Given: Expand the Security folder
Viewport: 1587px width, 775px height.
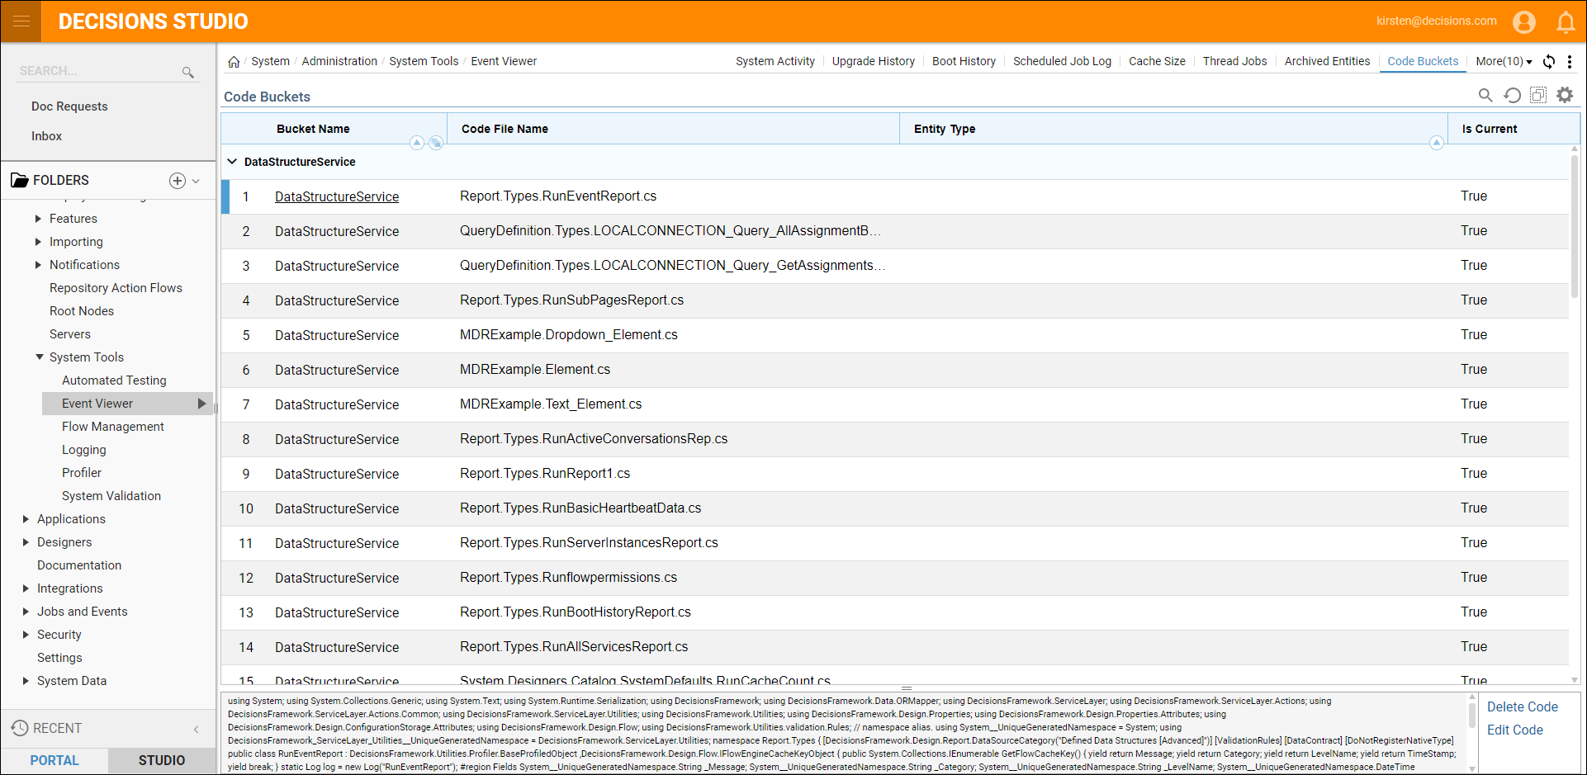Looking at the screenshot, I should tap(26, 635).
